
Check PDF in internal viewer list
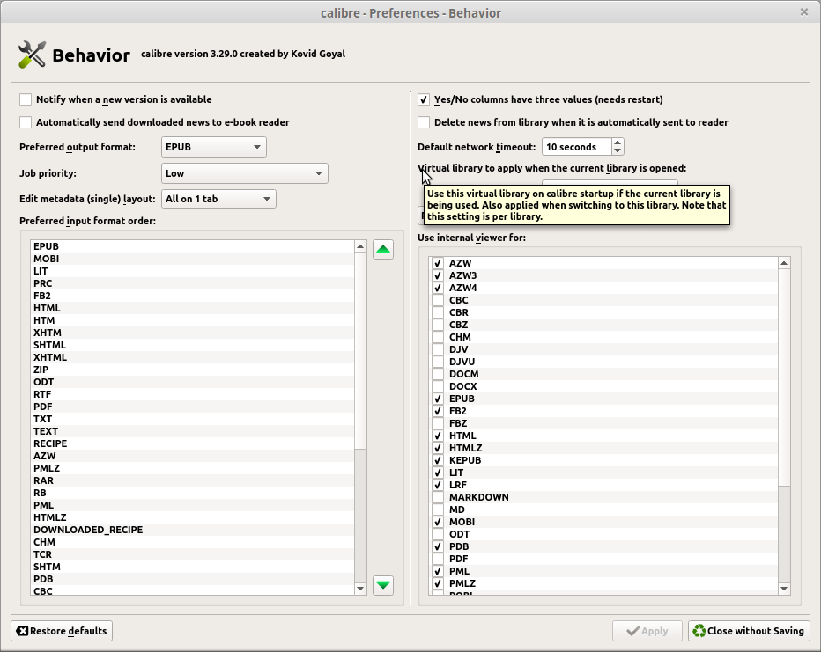(x=438, y=559)
